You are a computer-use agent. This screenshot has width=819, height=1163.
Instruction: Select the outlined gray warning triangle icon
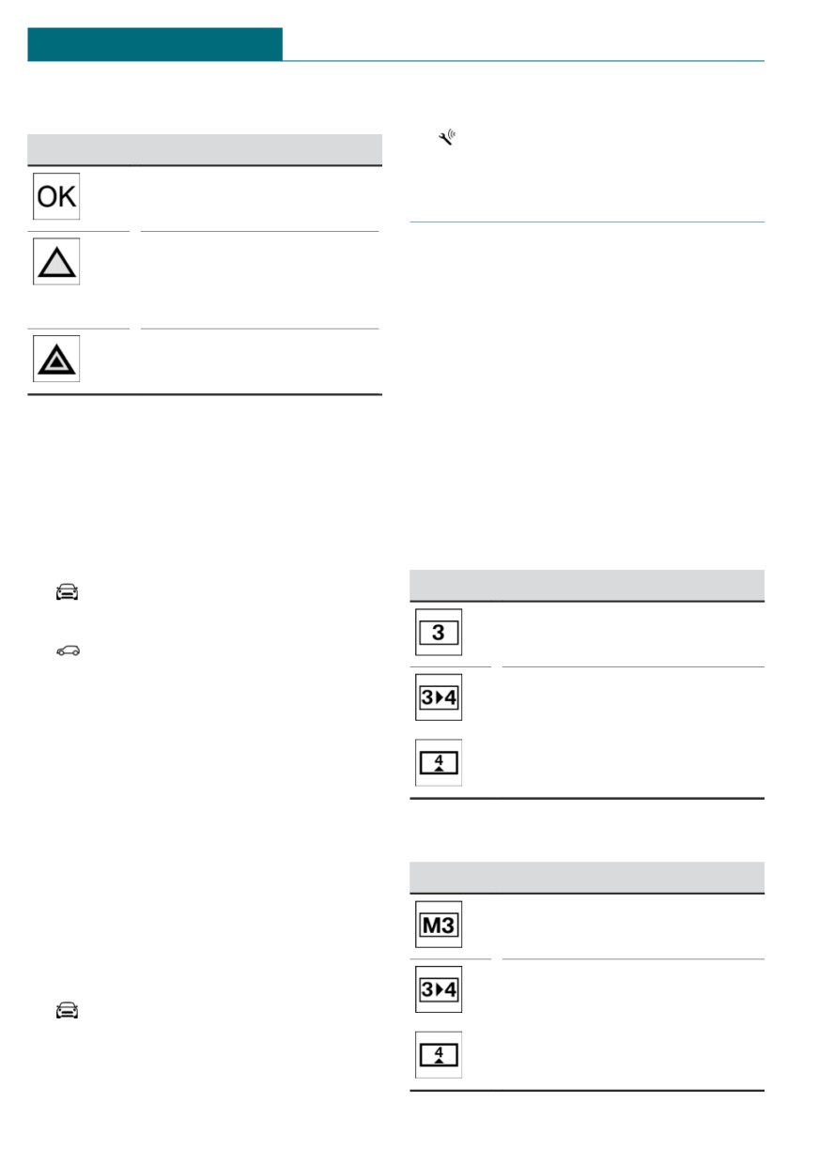[56, 262]
